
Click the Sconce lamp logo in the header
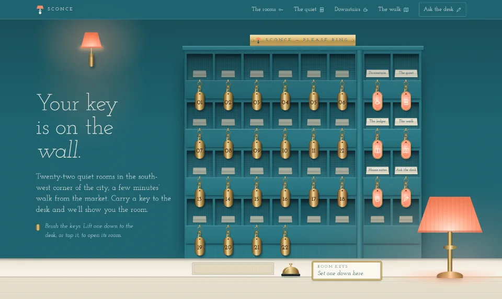[x=40, y=9]
